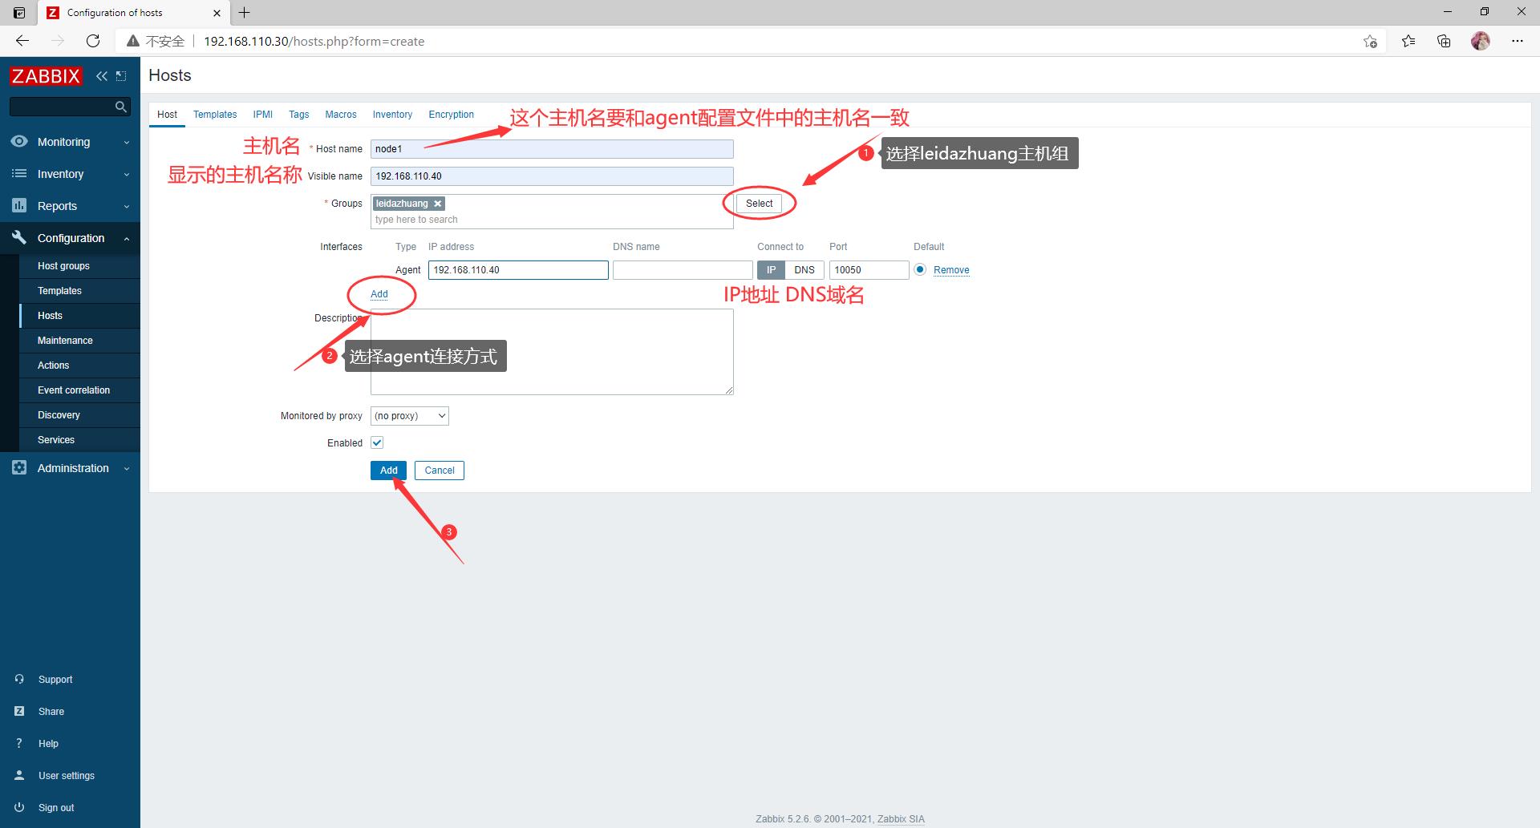
Task: Add page to favorites star icon
Action: click(x=1370, y=41)
